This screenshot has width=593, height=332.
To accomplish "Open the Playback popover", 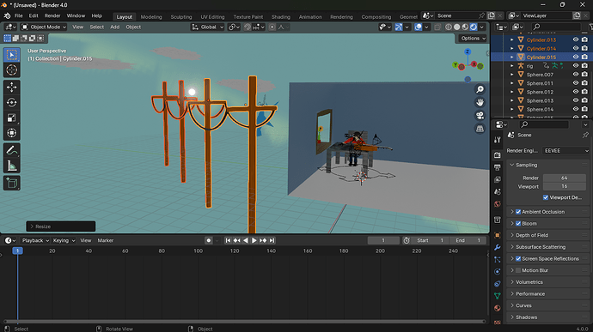I will 35,240.
